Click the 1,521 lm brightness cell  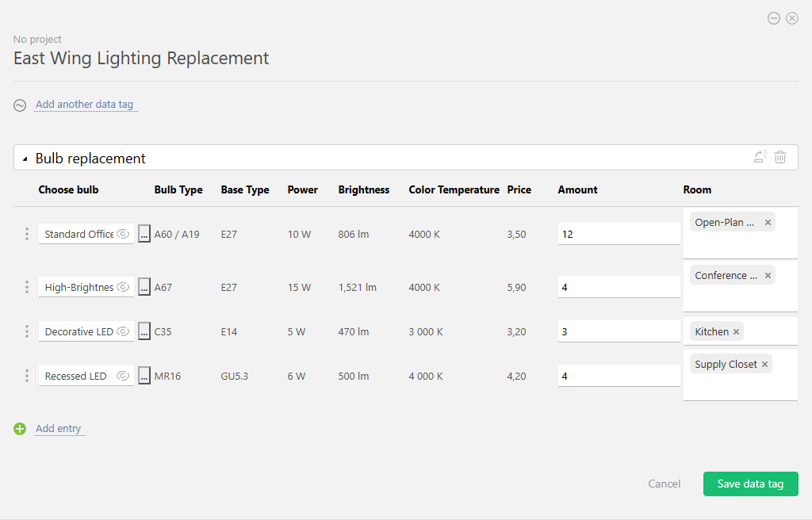[358, 287]
